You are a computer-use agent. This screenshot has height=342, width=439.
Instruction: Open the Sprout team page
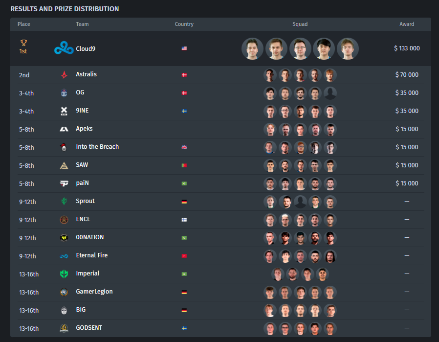86,201
